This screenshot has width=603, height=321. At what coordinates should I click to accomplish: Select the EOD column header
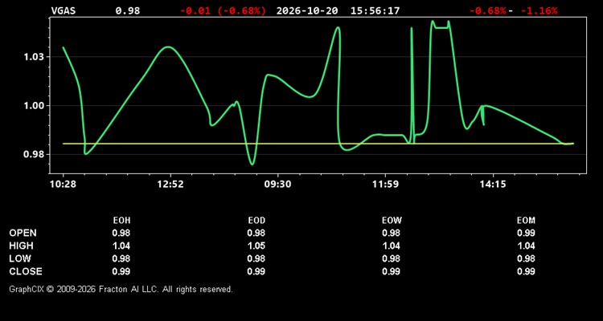(x=256, y=221)
